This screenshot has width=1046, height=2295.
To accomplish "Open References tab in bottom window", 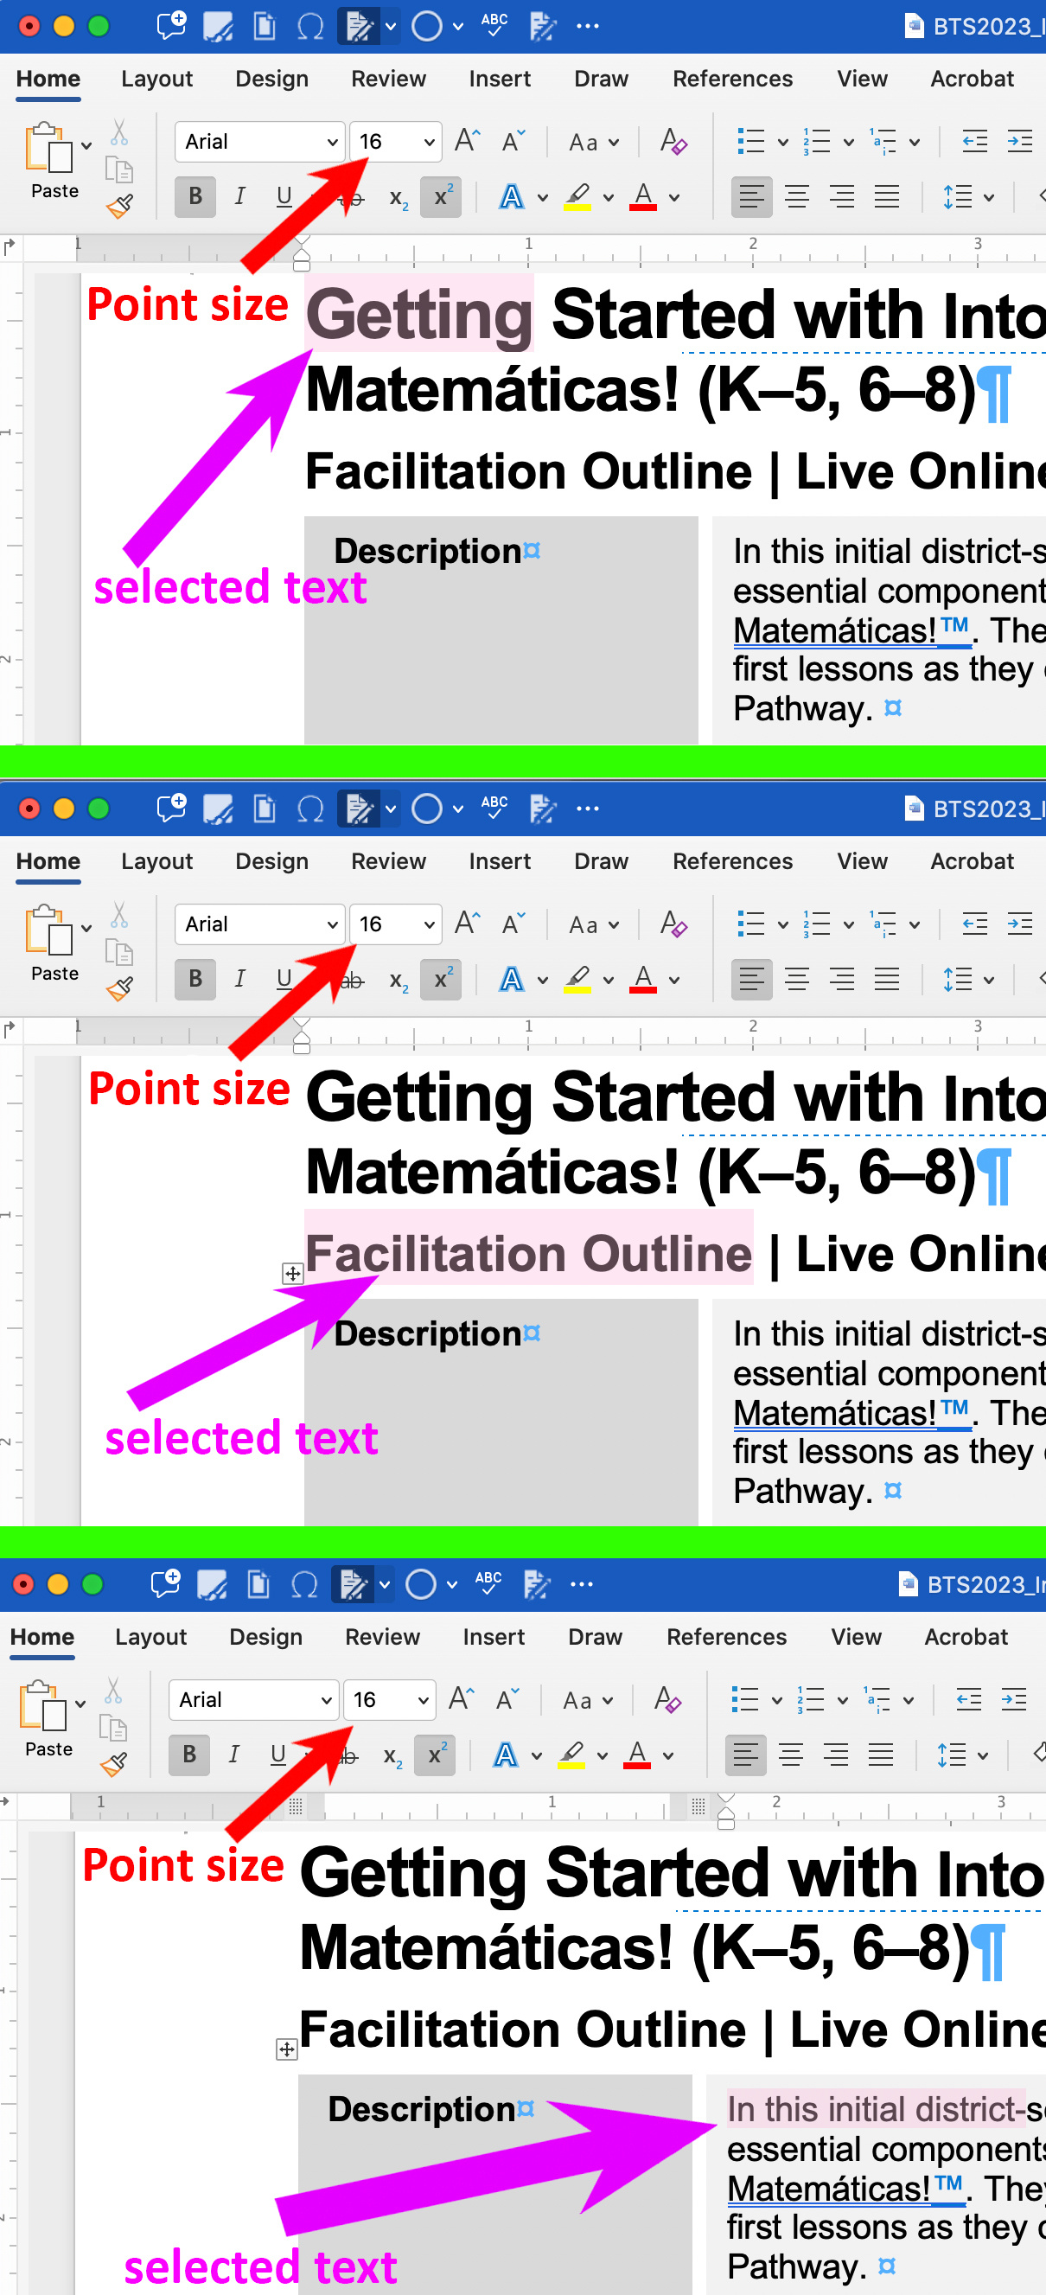I will [726, 1637].
